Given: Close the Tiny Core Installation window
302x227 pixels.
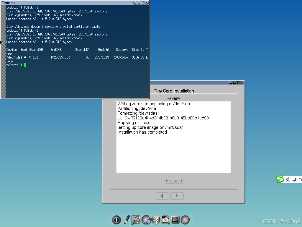Looking at the screenshot, I should (x=242, y=83).
